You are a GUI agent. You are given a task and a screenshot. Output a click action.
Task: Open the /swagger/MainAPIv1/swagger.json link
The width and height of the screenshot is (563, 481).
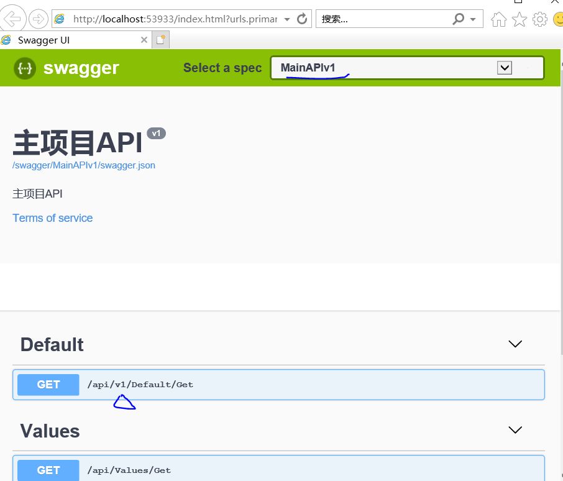[x=84, y=165]
